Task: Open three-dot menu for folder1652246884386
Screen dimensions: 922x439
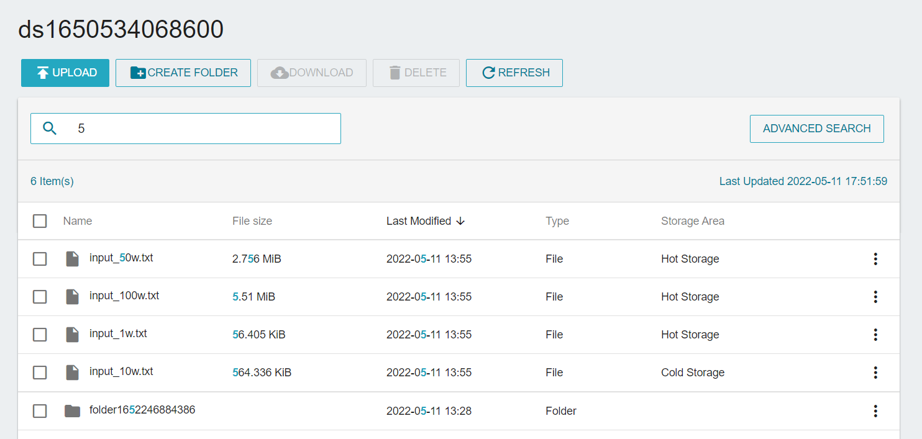Action: [875, 411]
